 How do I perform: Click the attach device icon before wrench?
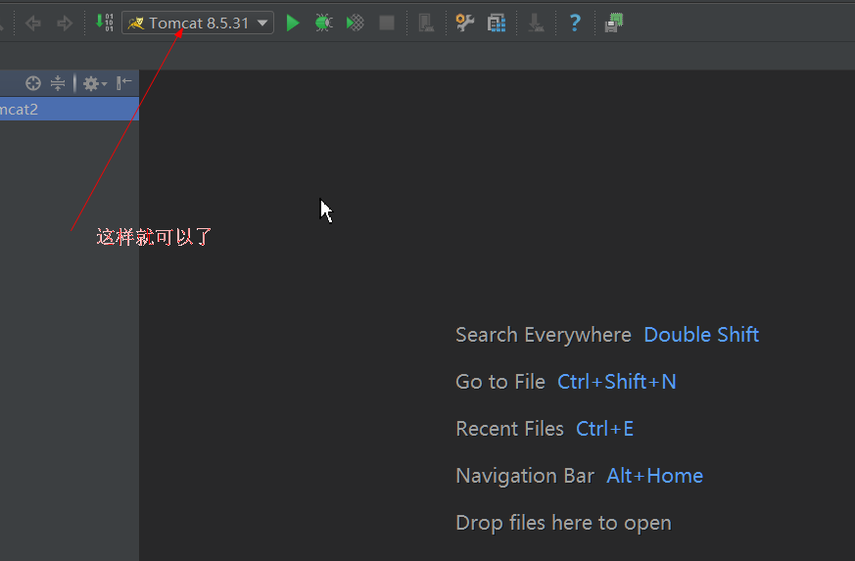pyautogui.click(x=425, y=23)
